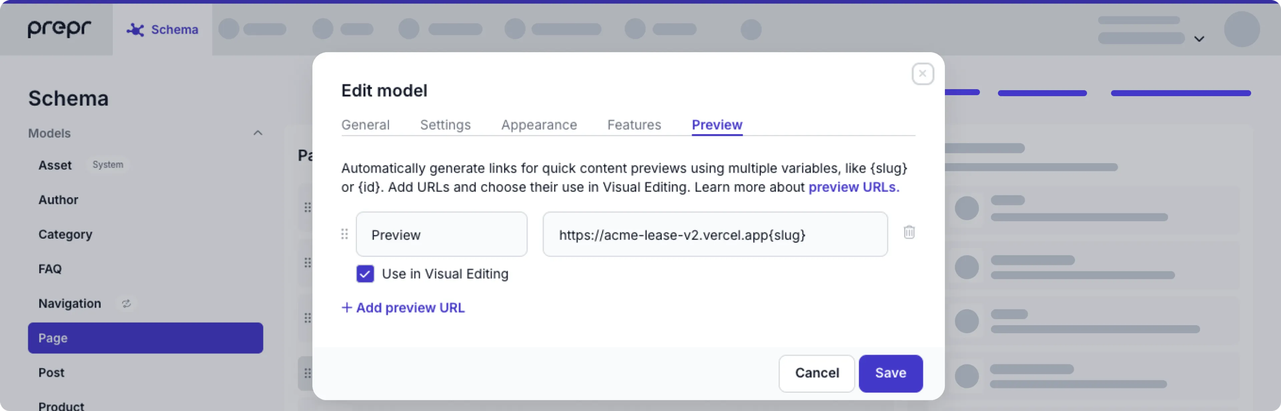
Task: Enable the checked Visual Editing option off
Action: point(365,274)
